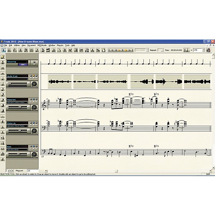Screen dimensions: 215x215
Task: Select the Repeat tool icon
Action: point(76,50)
